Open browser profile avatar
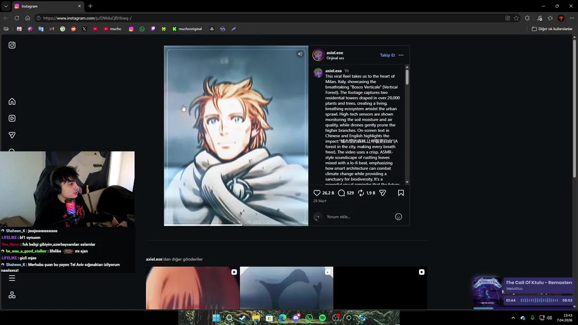This screenshot has height=325, width=578. [561, 18]
